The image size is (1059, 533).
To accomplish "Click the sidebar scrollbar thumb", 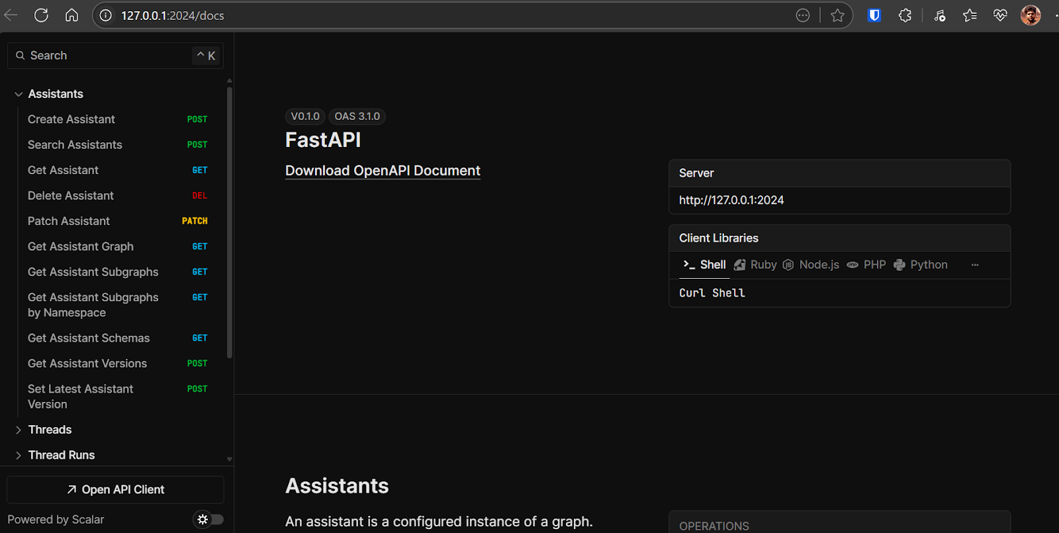I will tap(230, 222).
